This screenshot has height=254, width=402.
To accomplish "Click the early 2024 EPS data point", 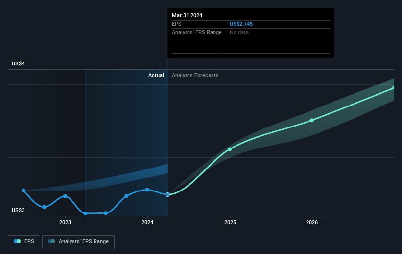I will pyautogui.click(x=147, y=190).
